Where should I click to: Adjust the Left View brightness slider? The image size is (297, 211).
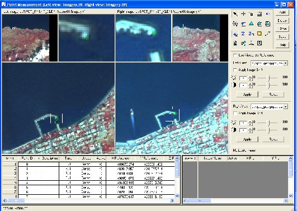(x=268, y=78)
